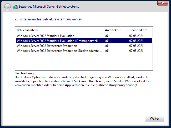Continue with the Weiter button
This screenshot has height=128, width=171.
click(154, 119)
